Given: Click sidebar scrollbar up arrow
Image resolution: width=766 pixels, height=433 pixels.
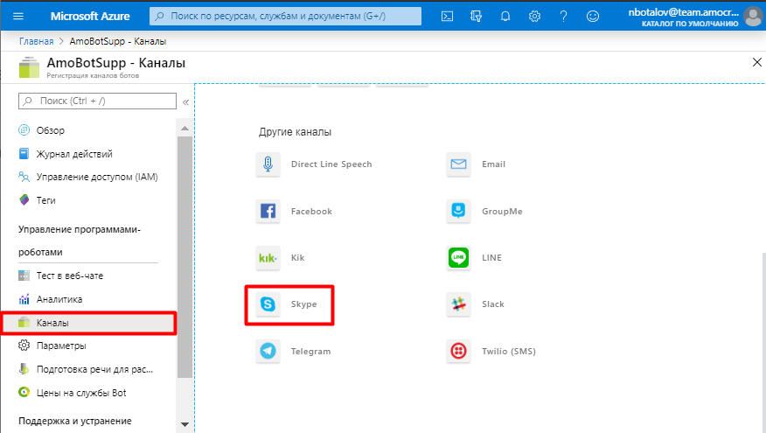Looking at the screenshot, I should point(185,128).
